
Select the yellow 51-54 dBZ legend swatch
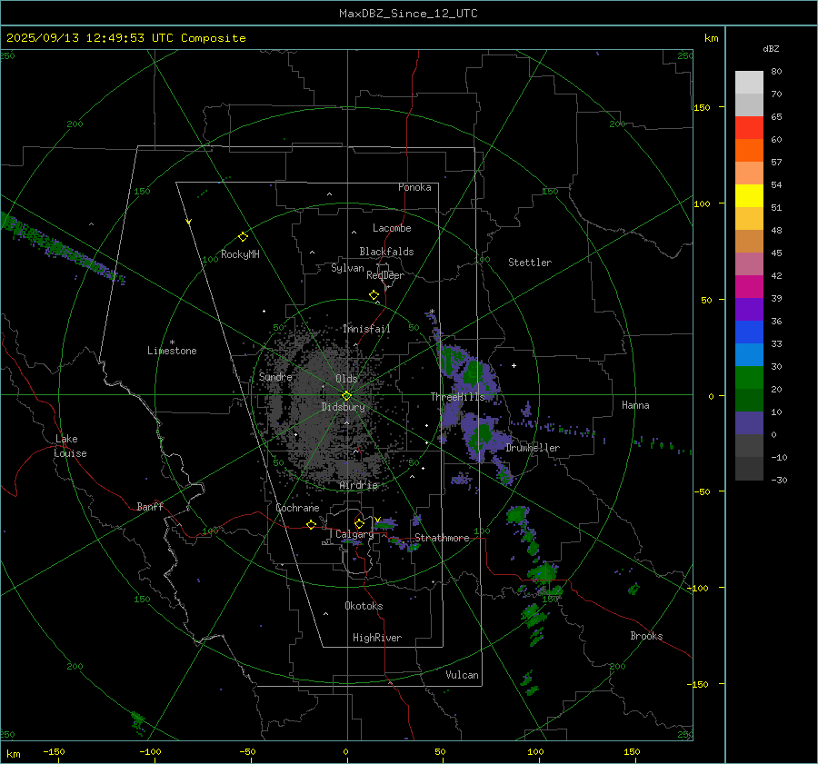749,196
